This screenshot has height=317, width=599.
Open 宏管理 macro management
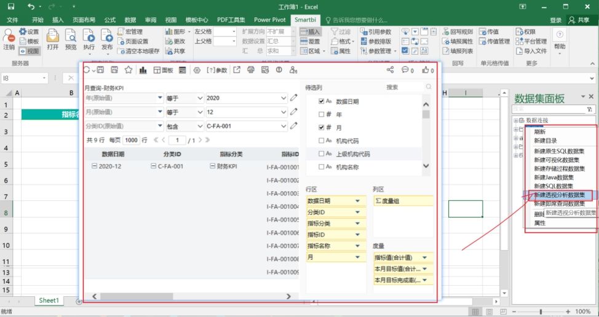click(x=130, y=32)
